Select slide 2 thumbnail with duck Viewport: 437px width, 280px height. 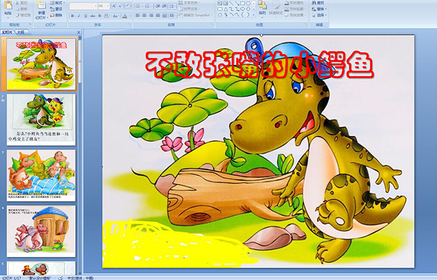pyautogui.click(x=41, y=119)
